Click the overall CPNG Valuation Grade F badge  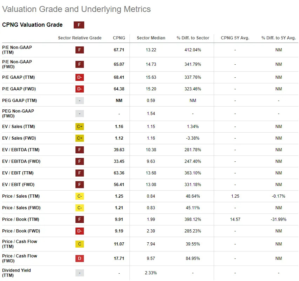[x=79, y=25]
